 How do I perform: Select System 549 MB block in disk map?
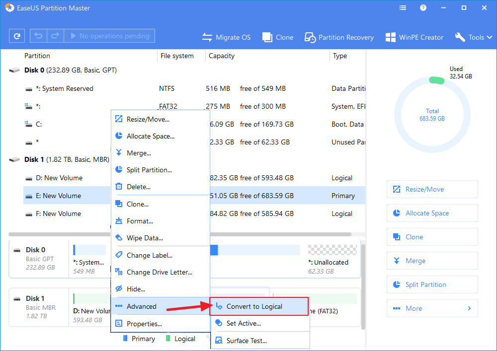[x=89, y=259]
